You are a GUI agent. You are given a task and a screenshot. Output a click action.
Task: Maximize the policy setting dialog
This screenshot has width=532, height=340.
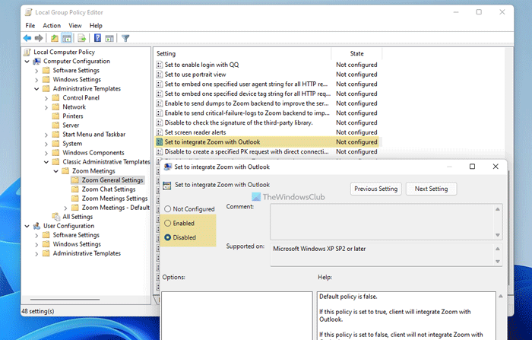pyautogui.click(x=472, y=167)
